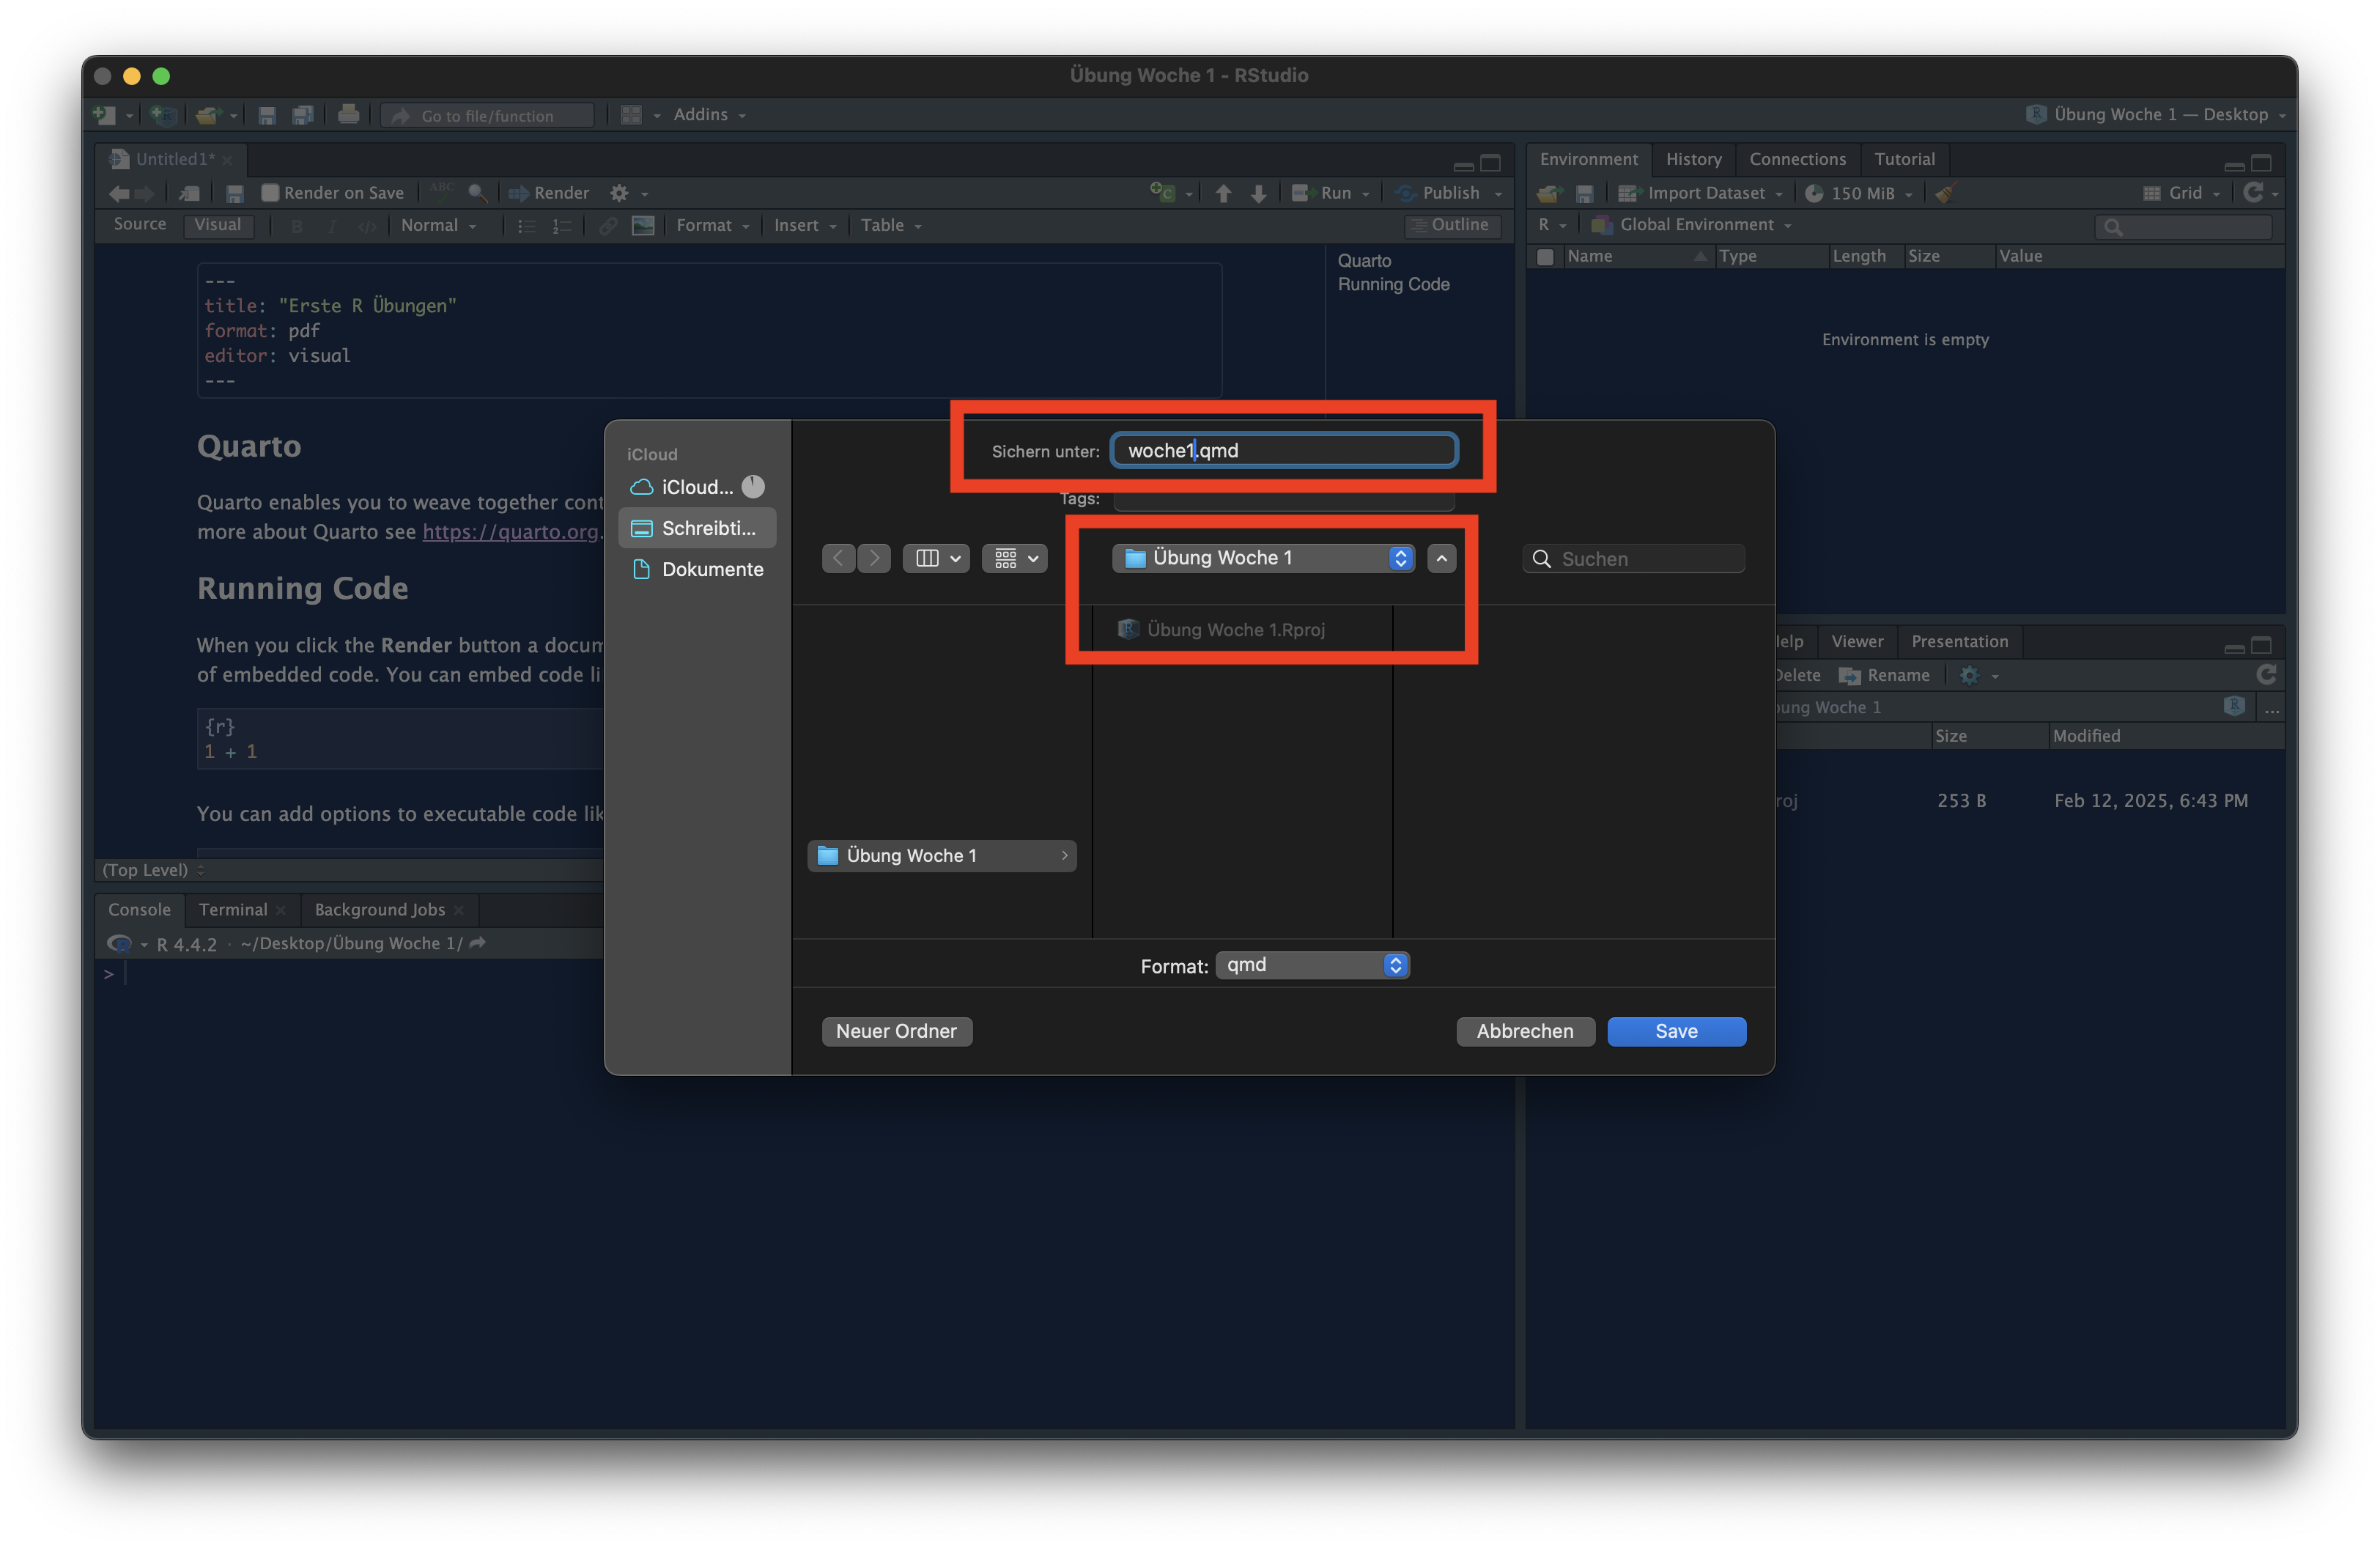Viewport: 2380px width, 1548px height.
Task: Open the Run dropdown in editor
Action: click(x=1365, y=193)
